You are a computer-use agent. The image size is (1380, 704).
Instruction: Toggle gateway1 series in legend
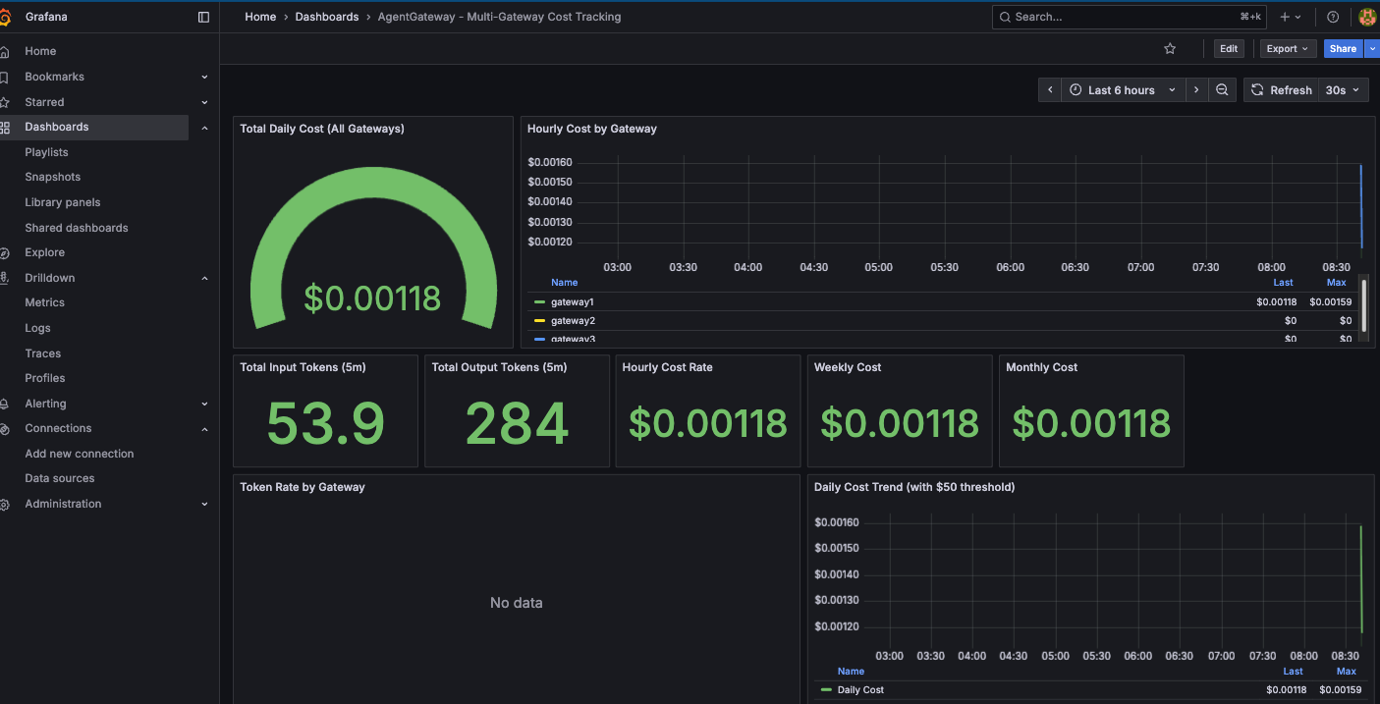click(572, 302)
